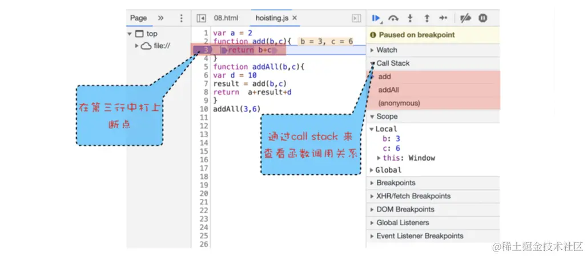Deactivate breakpoints icon
The height and width of the screenshot is (256, 587).
[465, 18]
